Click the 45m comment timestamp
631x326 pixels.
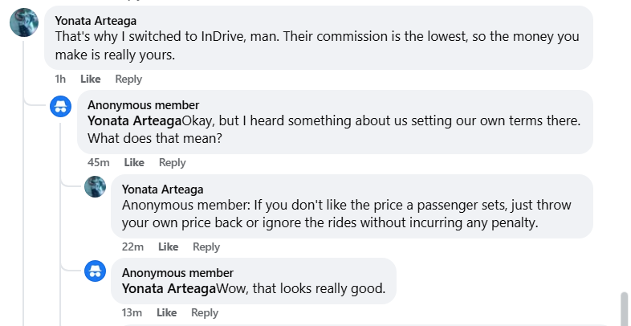click(x=99, y=162)
